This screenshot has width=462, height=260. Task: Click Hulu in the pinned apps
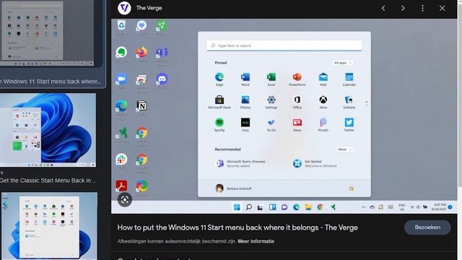click(245, 125)
